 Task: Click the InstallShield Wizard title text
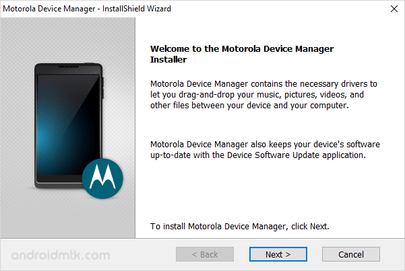(x=137, y=9)
